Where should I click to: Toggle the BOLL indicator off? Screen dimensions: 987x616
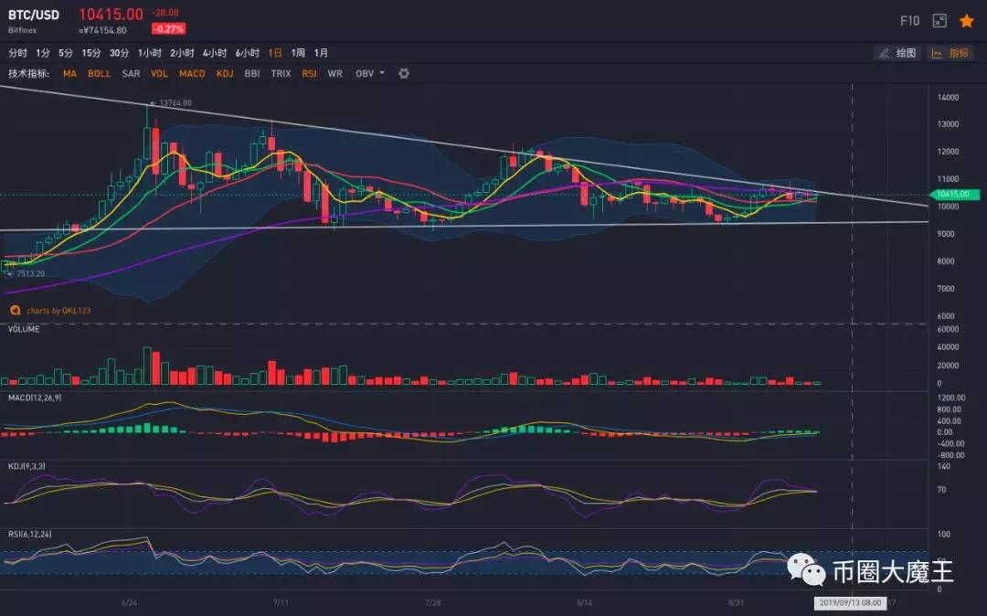coord(99,73)
